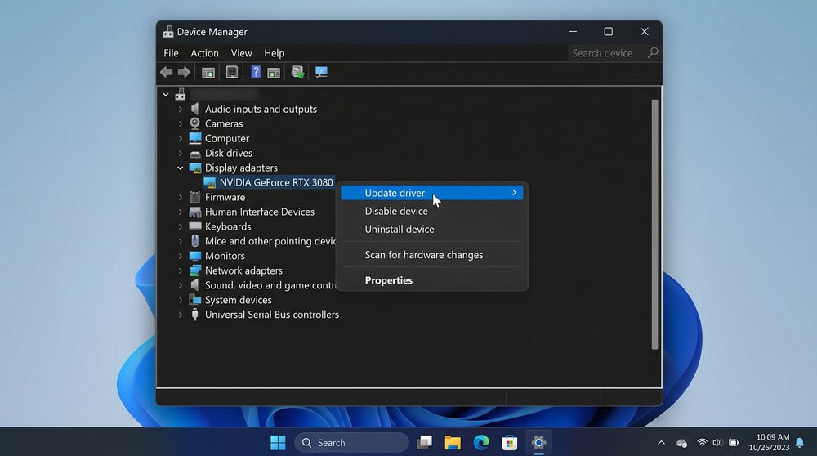Click the Scan for hardware changes monitor icon
The height and width of the screenshot is (456, 817).
tap(321, 72)
